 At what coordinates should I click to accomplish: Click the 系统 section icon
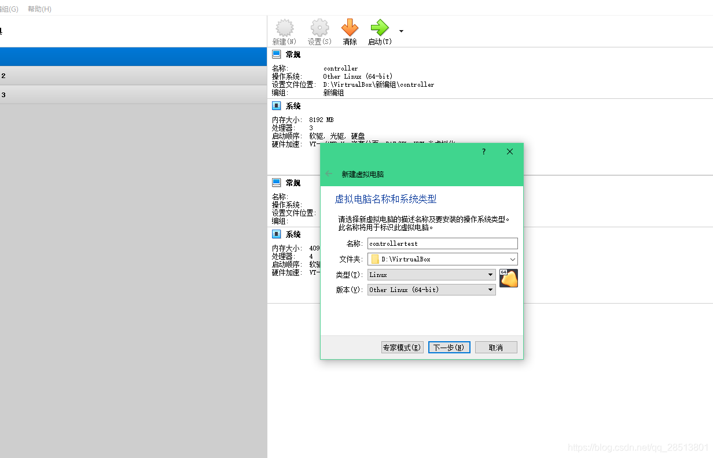pos(275,105)
